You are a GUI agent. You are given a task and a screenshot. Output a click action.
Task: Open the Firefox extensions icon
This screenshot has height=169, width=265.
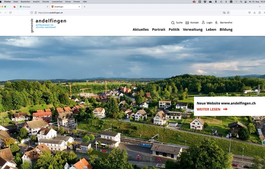click(x=260, y=12)
